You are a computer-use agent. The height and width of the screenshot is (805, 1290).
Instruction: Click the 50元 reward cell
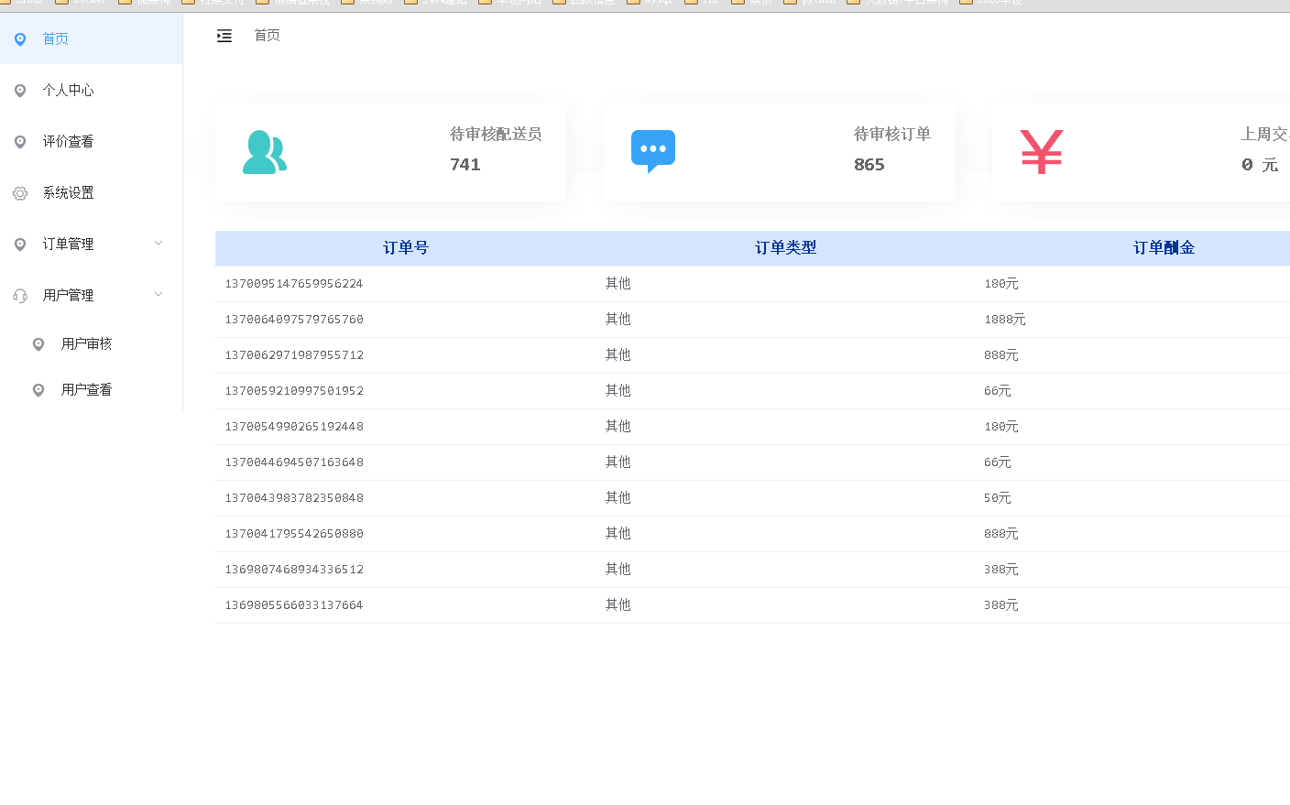point(998,498)
